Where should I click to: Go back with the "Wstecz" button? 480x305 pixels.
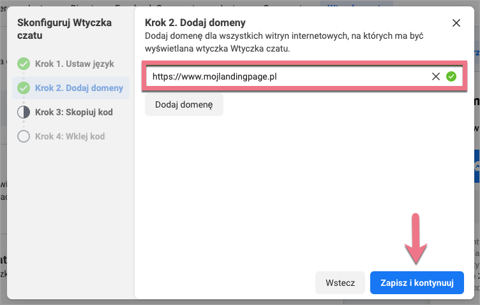(x=340, y=283)
